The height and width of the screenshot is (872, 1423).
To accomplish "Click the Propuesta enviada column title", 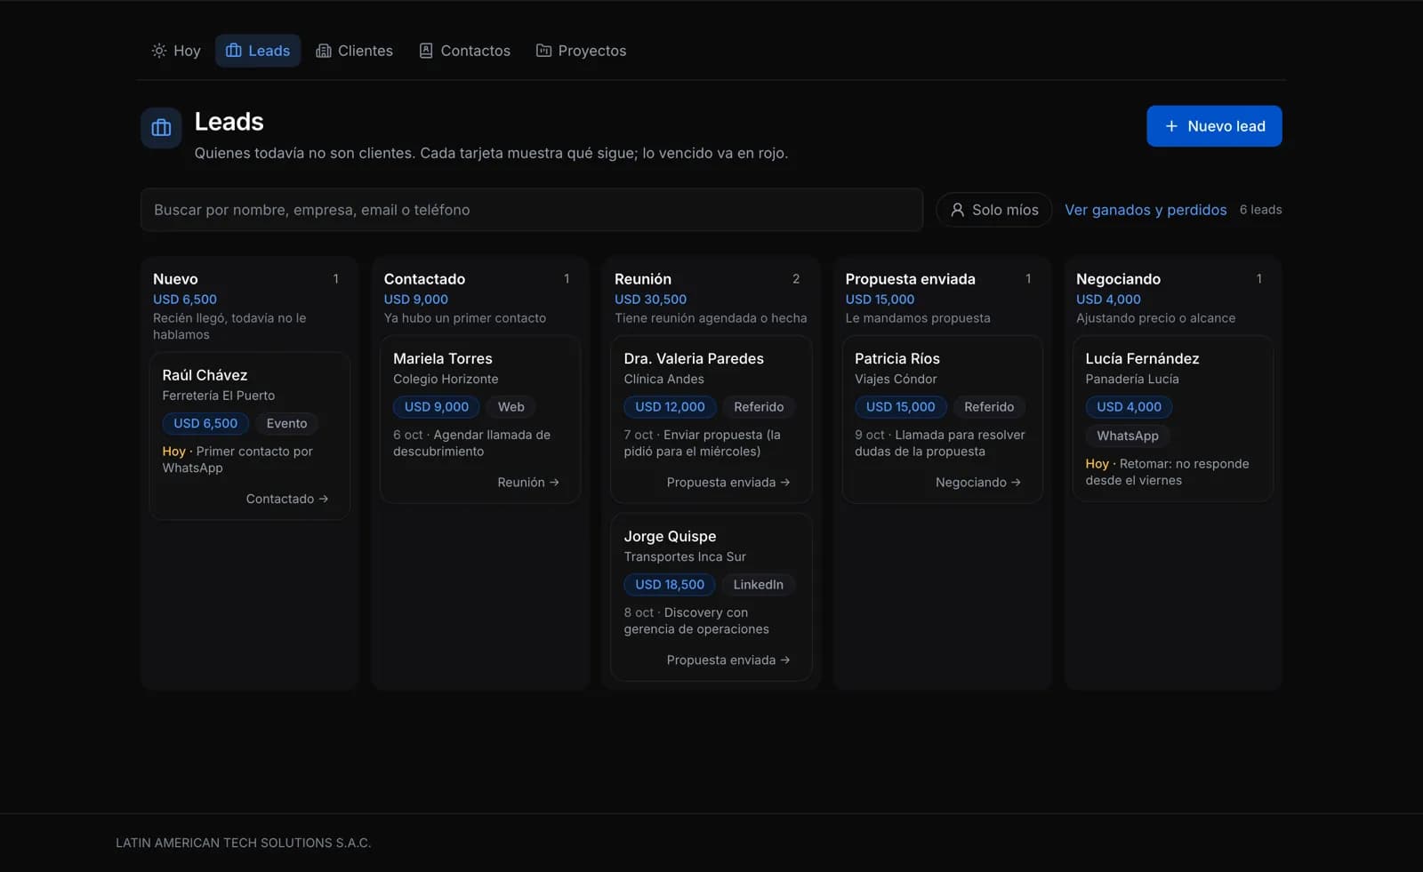I will tap(910, 279).
